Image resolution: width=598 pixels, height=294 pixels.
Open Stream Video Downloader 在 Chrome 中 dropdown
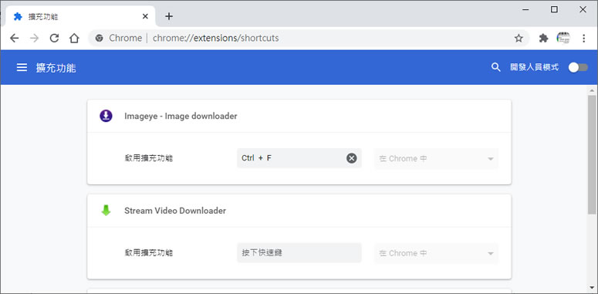[x=436, y=253]
